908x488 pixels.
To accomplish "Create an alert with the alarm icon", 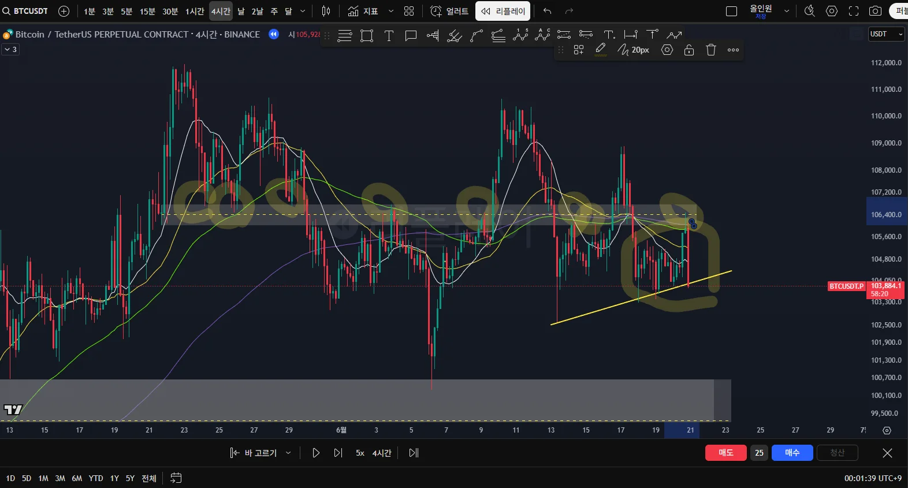I will (x=449, y=11).
